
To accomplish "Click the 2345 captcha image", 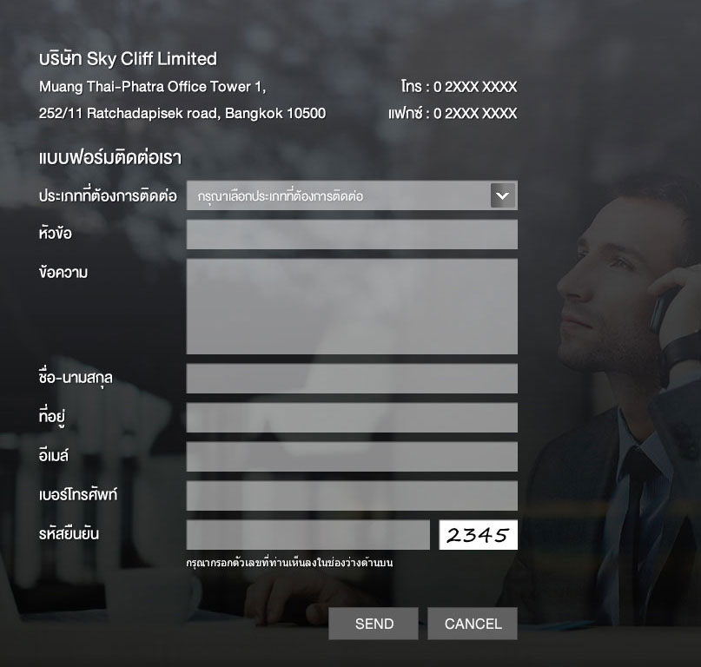I will (x=479, y=535).
